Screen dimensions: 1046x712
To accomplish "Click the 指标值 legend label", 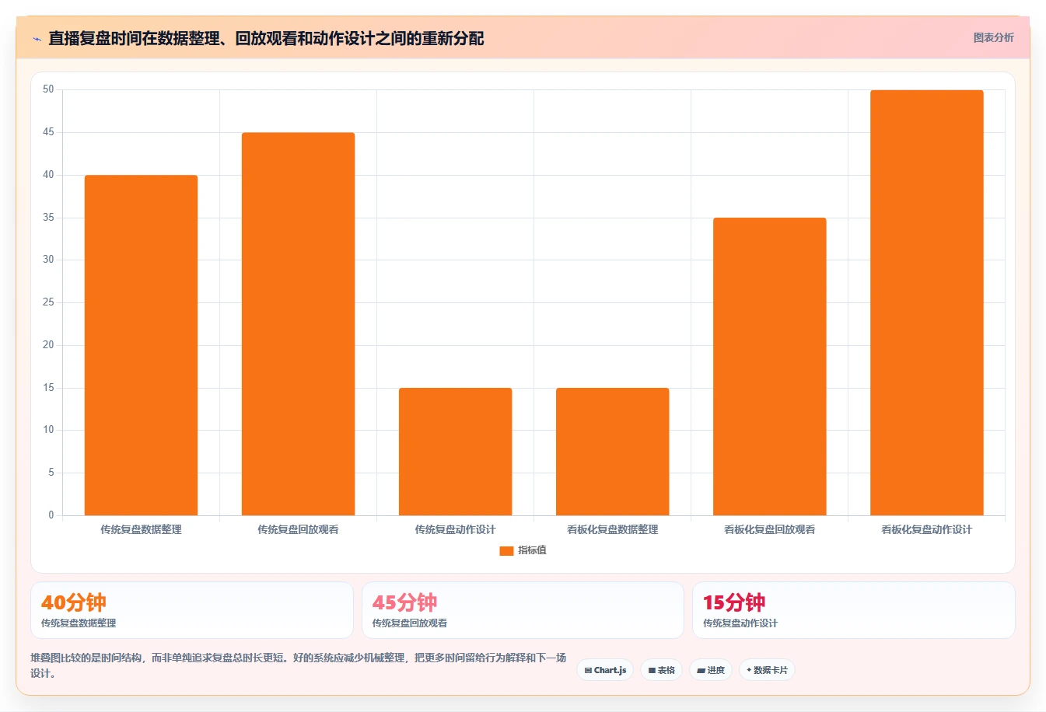I will [533, 550].
